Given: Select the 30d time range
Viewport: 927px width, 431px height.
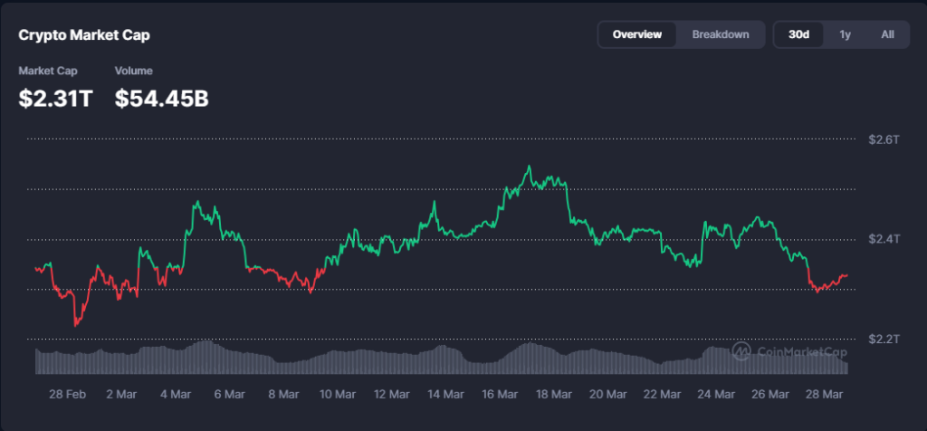Looking at the screenshot, I should coord(798,34).
